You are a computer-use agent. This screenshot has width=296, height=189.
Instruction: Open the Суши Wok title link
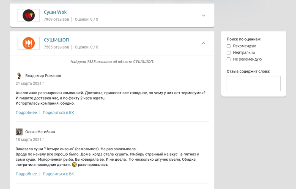click(55, 12)
